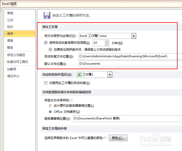Click the 自动恢复例外情况(X) label
182x151 pixels.
point(57,75)
